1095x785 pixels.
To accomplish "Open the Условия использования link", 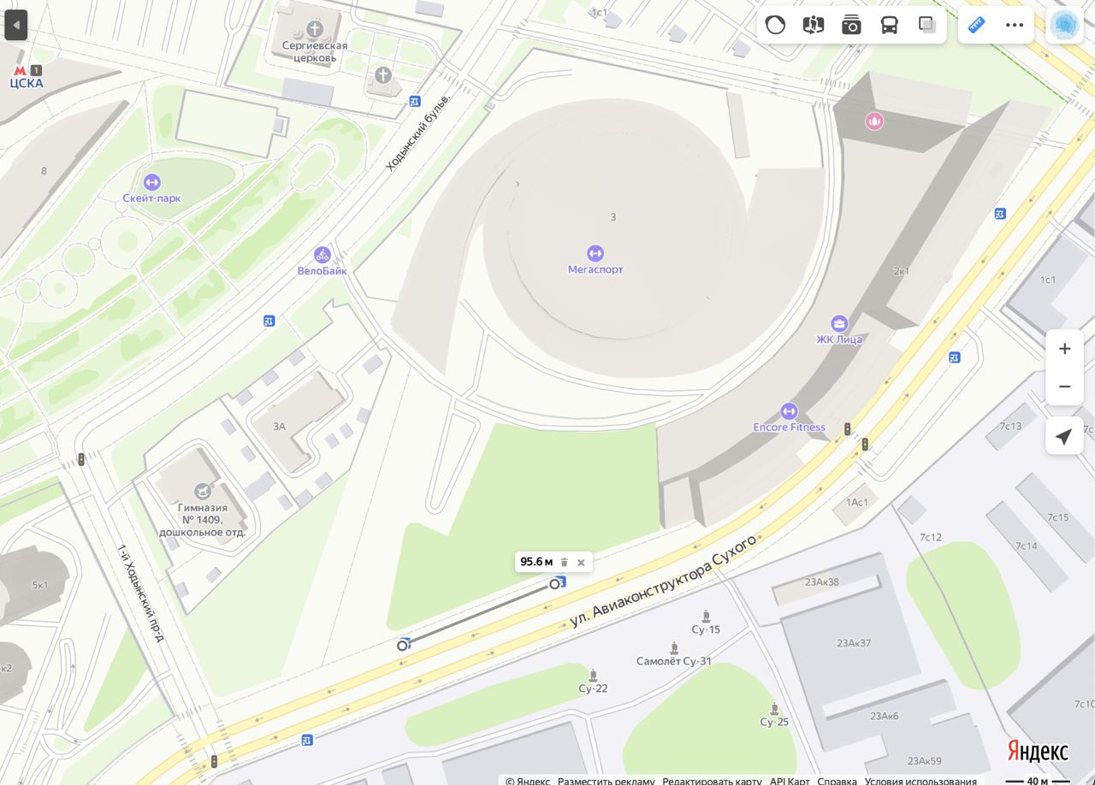I will [920, 780].
